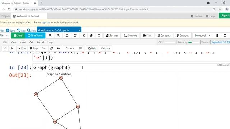Screen dimensions: 230x129
Task: Open Help in the top bar
Action: coord(210,16)
